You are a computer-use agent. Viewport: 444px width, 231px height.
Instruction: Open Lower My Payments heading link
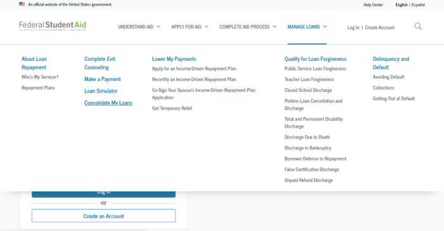pyautogui.click(x=174, y=59)
